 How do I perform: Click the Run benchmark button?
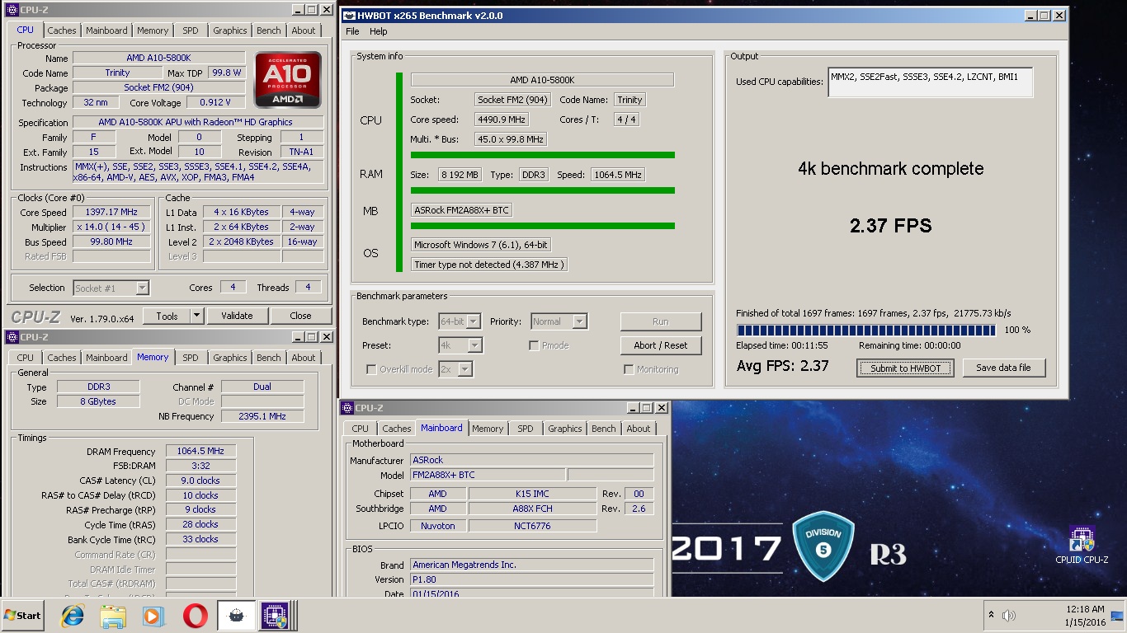661,321
